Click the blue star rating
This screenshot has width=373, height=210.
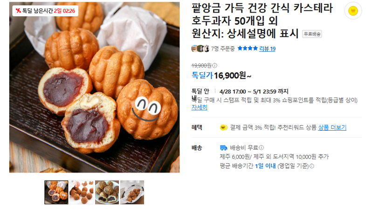(x=248, y=49)
